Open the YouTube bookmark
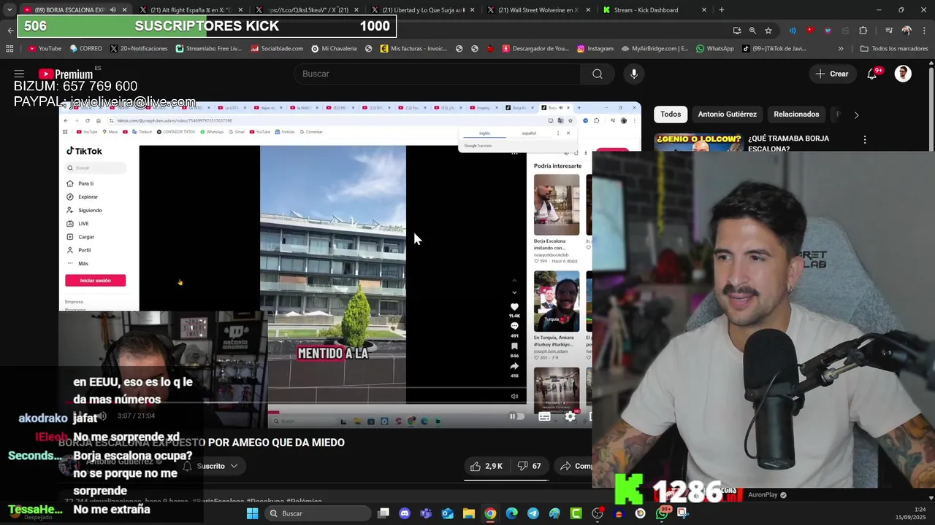This screenshot has width=935, height=525. (x=45, y=49)
